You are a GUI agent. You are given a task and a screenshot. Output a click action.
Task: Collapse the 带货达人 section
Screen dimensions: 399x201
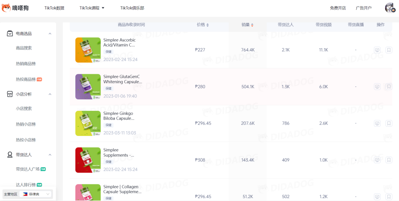click(x=50, y=155)
